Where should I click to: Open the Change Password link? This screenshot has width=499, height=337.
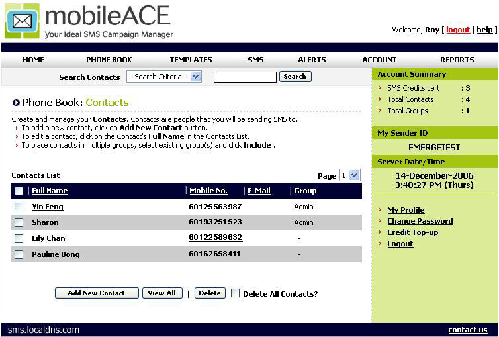click(x=420, y=221)
